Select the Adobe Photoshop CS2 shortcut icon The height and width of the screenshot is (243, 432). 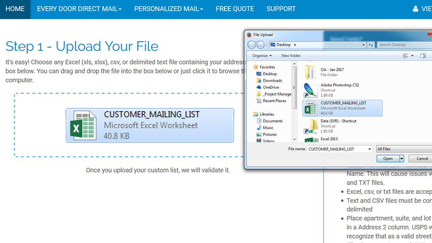click(x=310, y=90)
